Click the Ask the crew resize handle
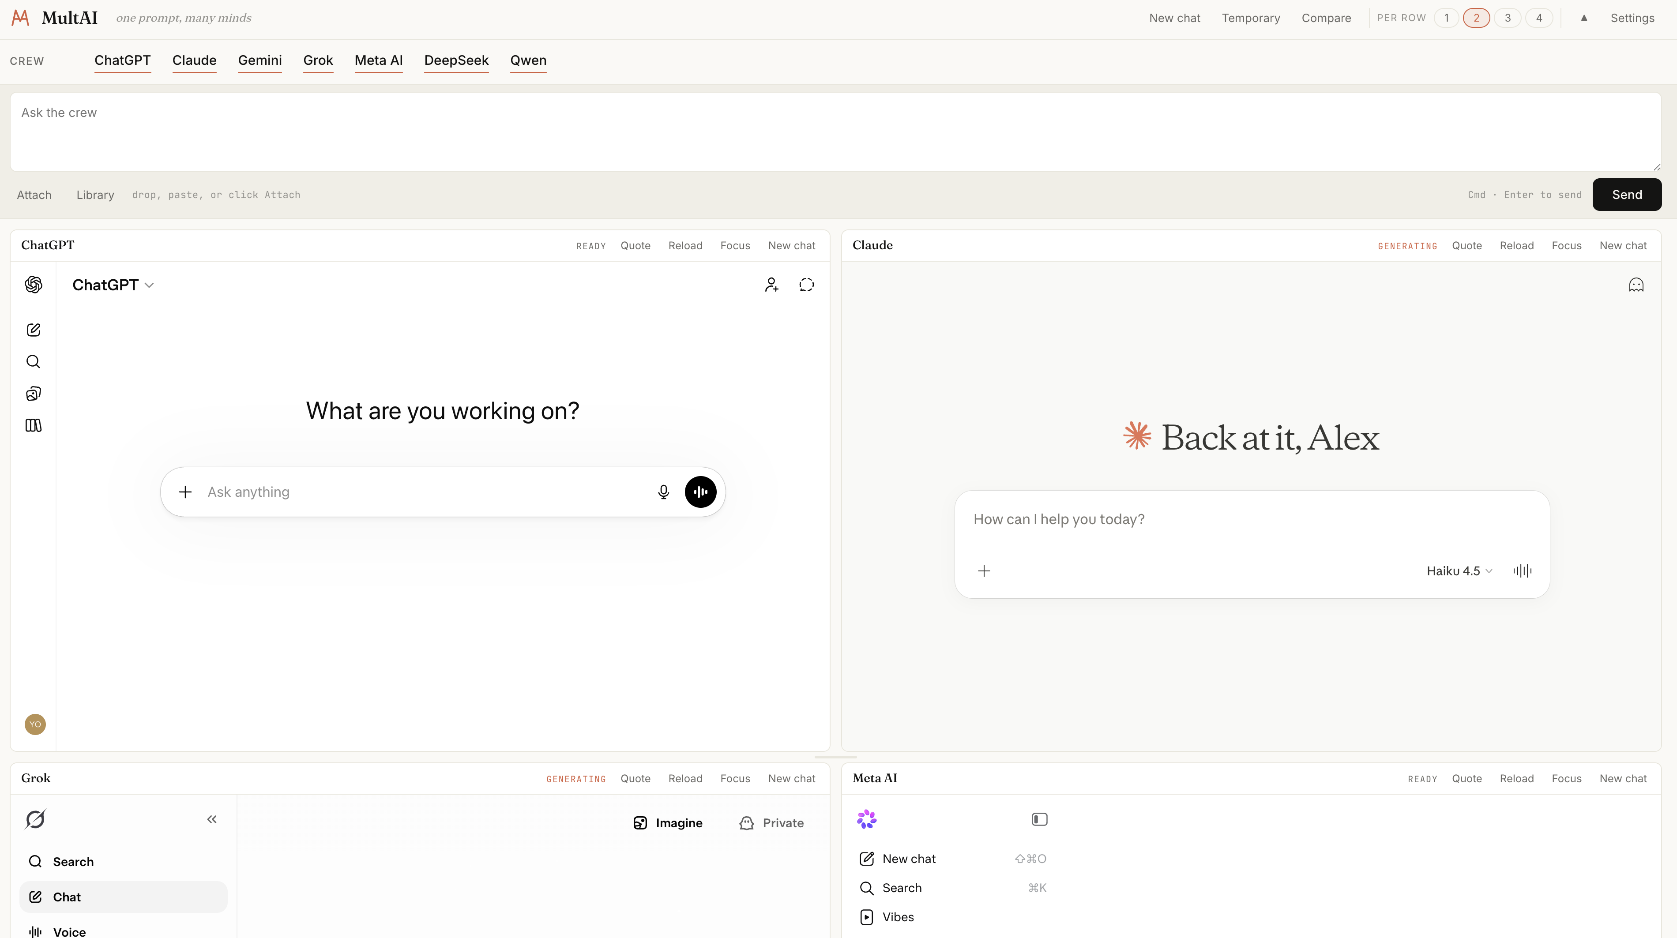This screenshot has height=938, width=1677. (1656, 167)
